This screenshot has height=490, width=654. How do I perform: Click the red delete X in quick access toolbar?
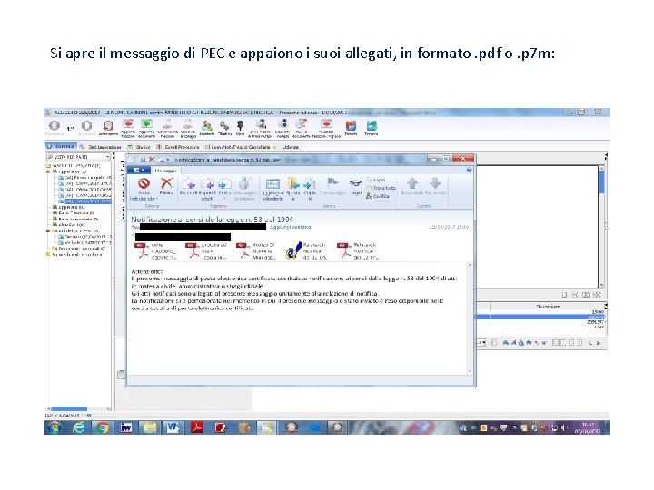(x=152, y=160)
